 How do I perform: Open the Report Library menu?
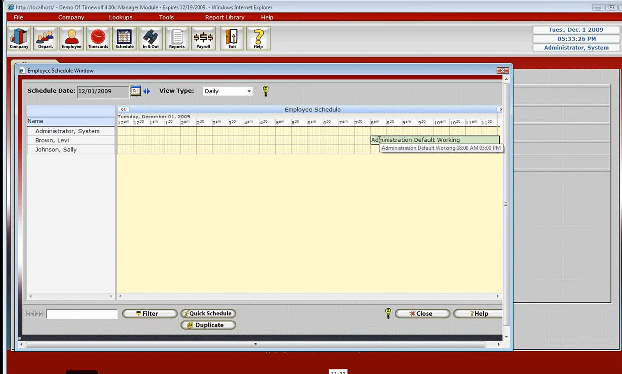(x=225, y=17)
